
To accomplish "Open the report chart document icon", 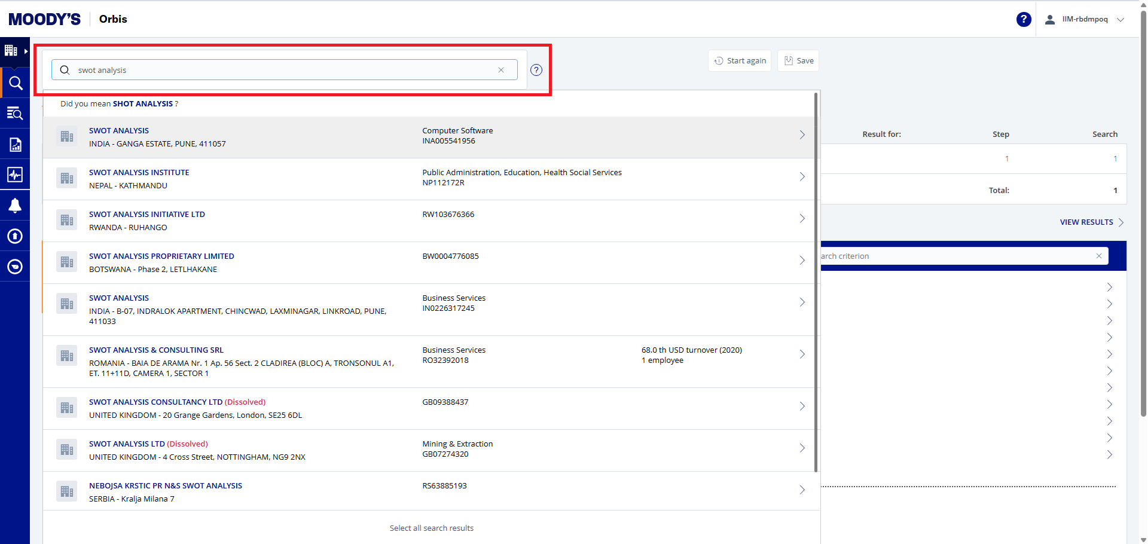I will (x=15, y=144).
